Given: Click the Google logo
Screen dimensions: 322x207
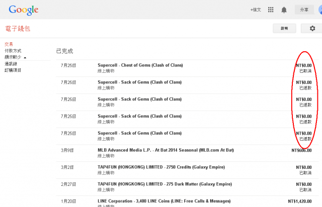Looking at the screenshot, I should [24, 10].
